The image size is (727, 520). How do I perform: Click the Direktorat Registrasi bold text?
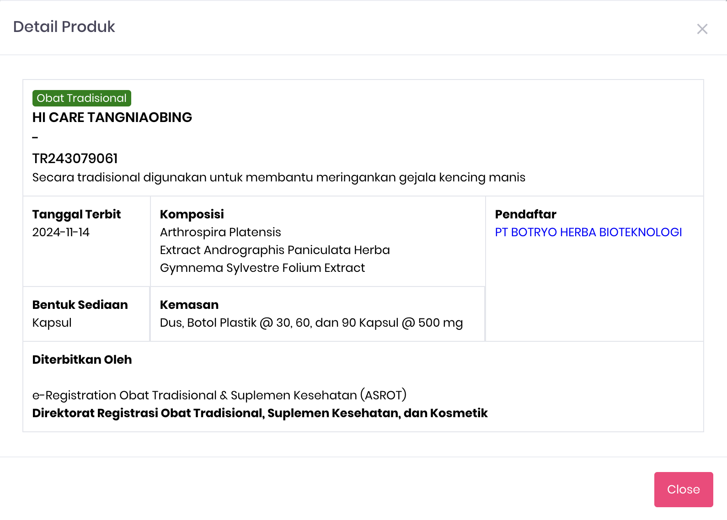coord(260,413)
